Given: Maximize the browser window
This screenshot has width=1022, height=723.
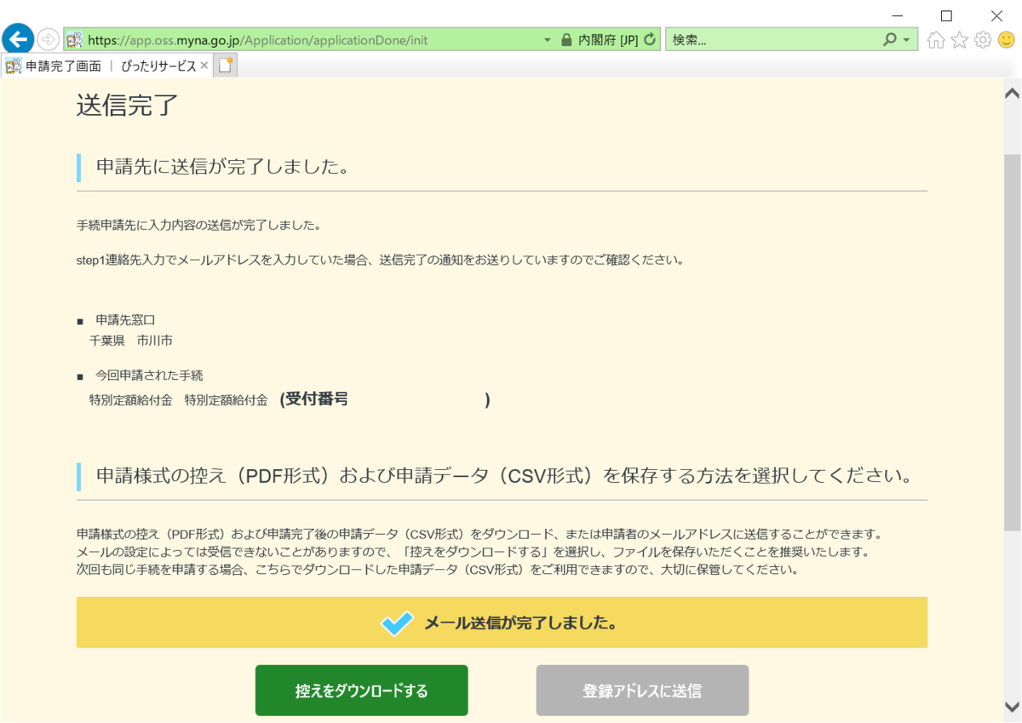Looking at the screenshot, I should click(x=946, y=15).
